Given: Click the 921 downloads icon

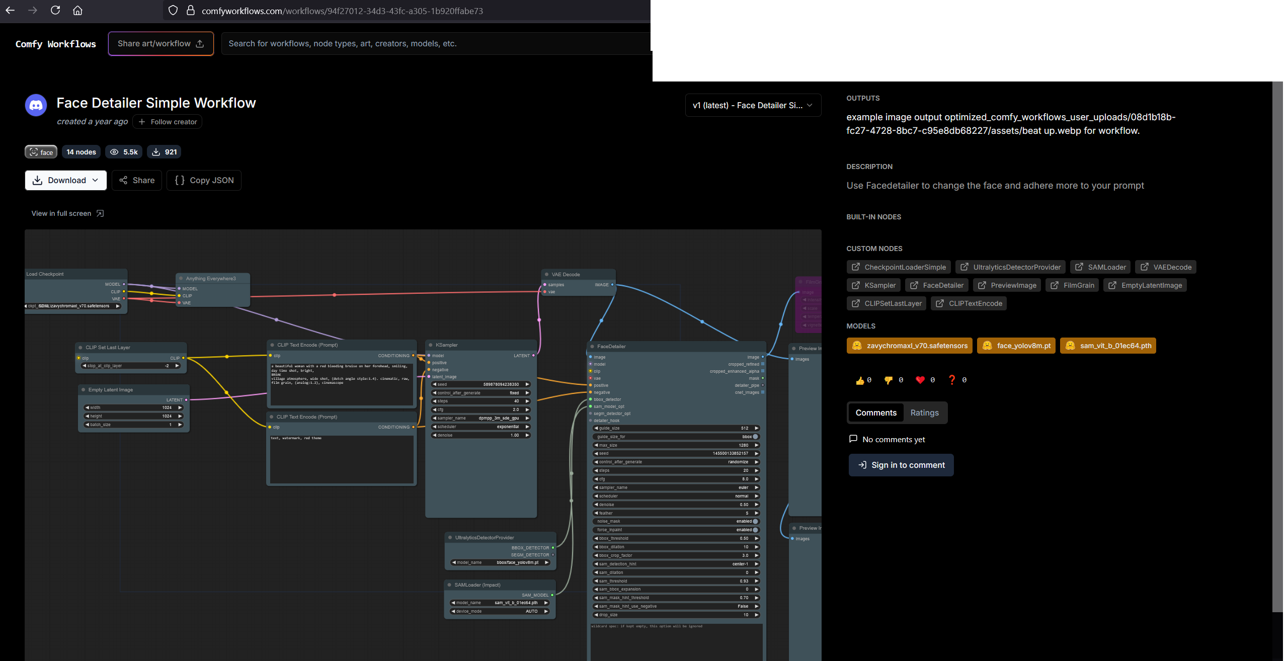Looking at the screenshot, I should tap(156, 152).
